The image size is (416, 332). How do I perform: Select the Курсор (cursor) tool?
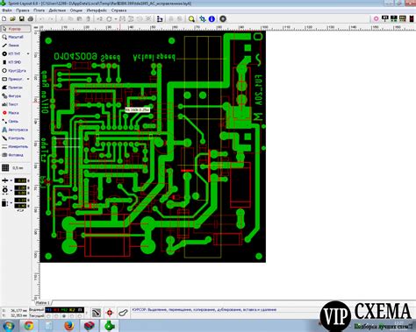15,29
